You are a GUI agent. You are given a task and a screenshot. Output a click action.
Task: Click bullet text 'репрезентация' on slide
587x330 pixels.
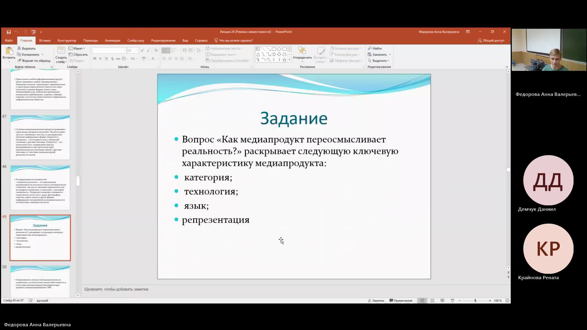coord(216,220)
